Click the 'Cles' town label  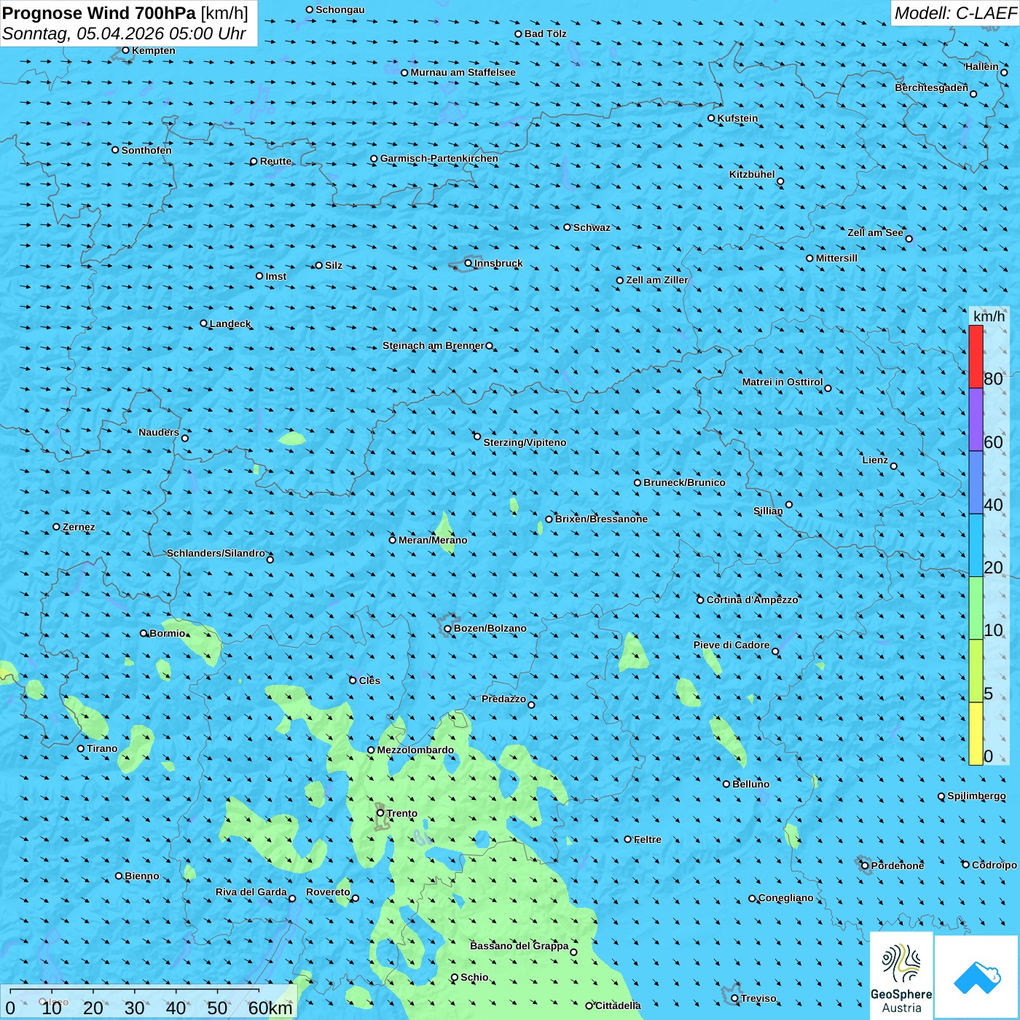(x=369, y=680)
